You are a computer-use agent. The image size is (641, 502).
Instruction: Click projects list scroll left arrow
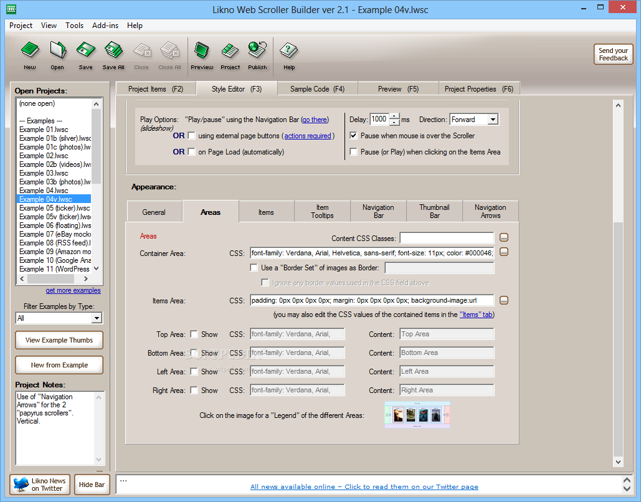click(22, 279)
